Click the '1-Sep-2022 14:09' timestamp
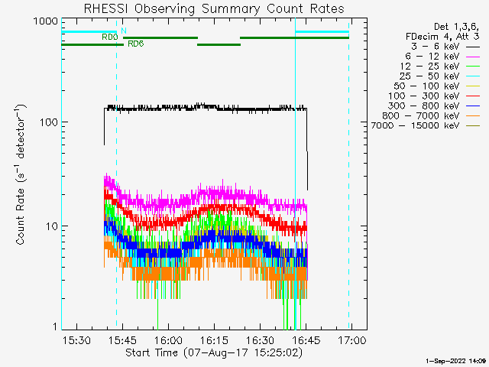 pos(455,361)
